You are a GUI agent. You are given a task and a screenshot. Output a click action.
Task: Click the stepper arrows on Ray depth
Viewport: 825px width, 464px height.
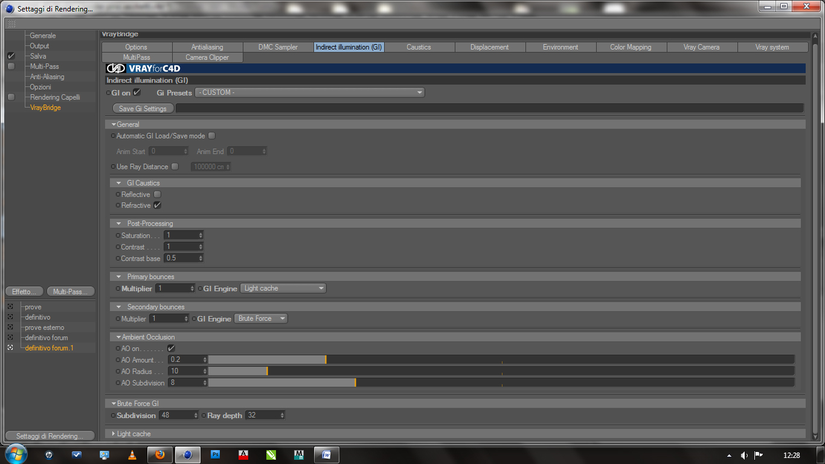click(282, 416)
